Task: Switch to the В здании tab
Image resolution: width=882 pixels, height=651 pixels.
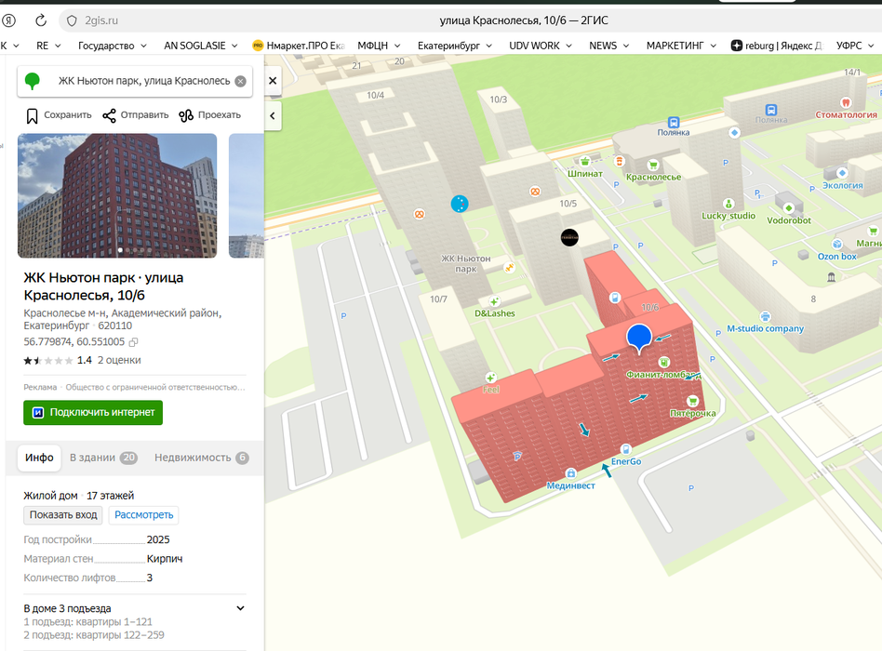Action: coord(102,458)
